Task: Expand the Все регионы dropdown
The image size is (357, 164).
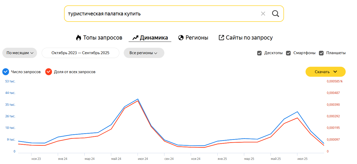Action: point(144,53)
